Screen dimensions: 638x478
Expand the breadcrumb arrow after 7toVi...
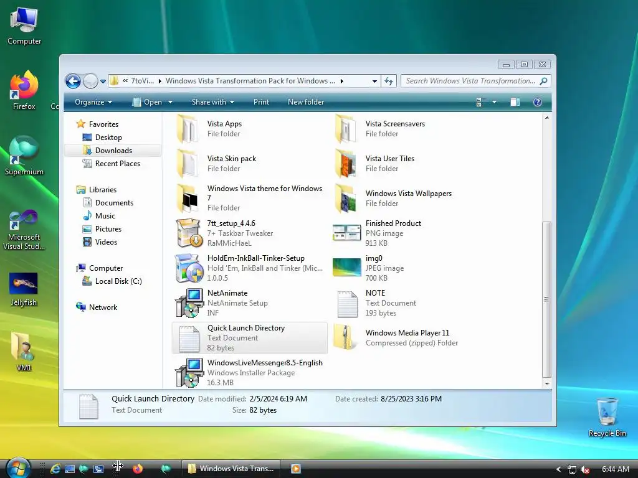tap(160, 82)
